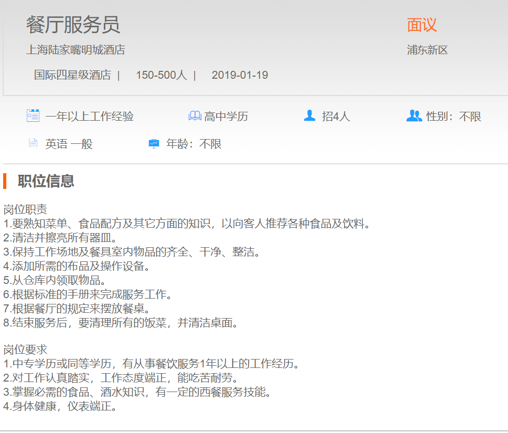Click the 性别：不限 gender requirement text

(x=453, y=116)
